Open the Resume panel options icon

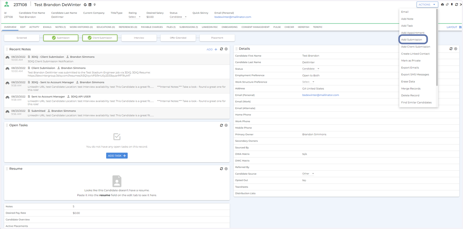226,169
